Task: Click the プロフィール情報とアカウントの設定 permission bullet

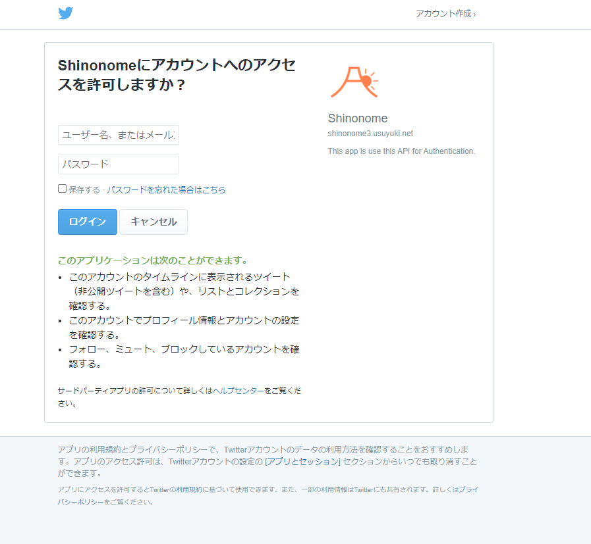Action: point(184,328)
